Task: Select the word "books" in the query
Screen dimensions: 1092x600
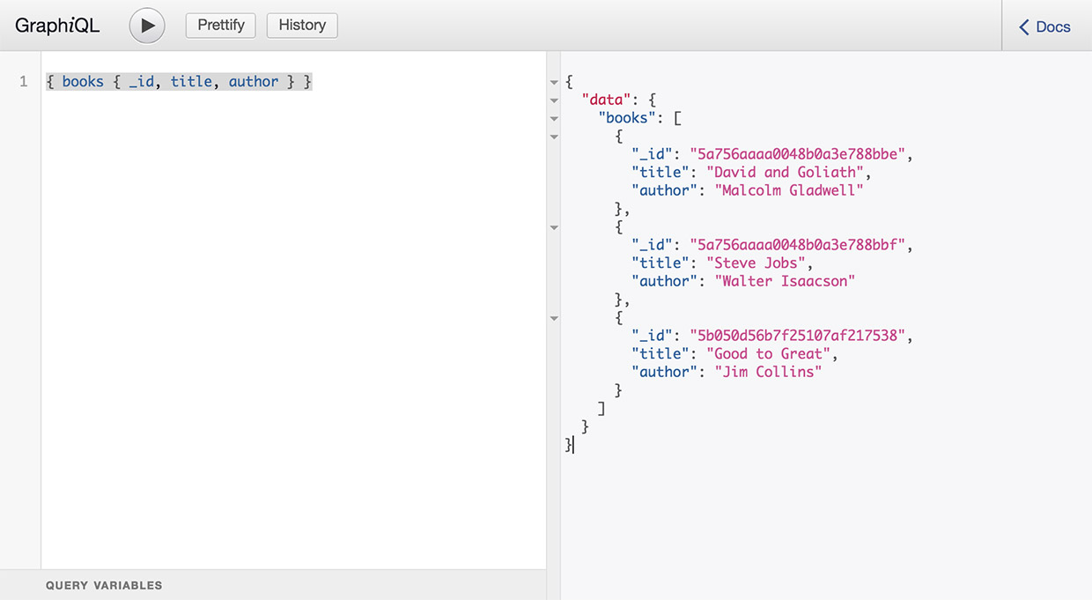Action: coord(82,81)
